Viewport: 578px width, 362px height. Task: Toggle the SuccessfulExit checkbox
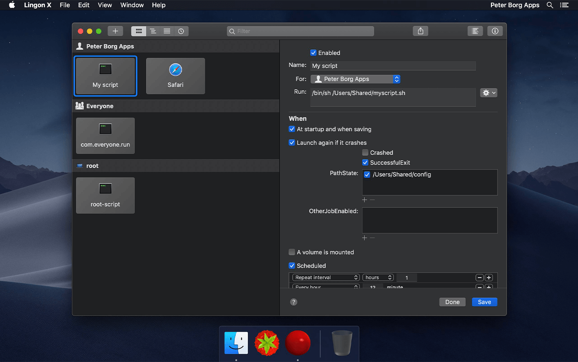click(x=365, y=162)
